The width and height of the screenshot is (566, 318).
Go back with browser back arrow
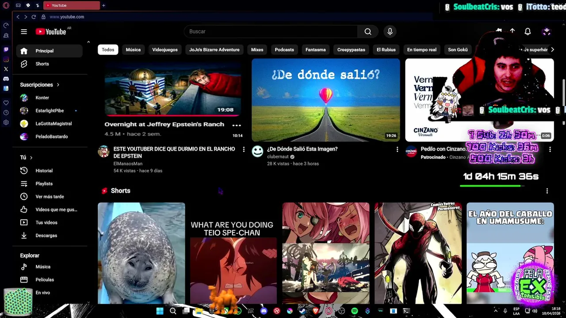coord(18,17)
